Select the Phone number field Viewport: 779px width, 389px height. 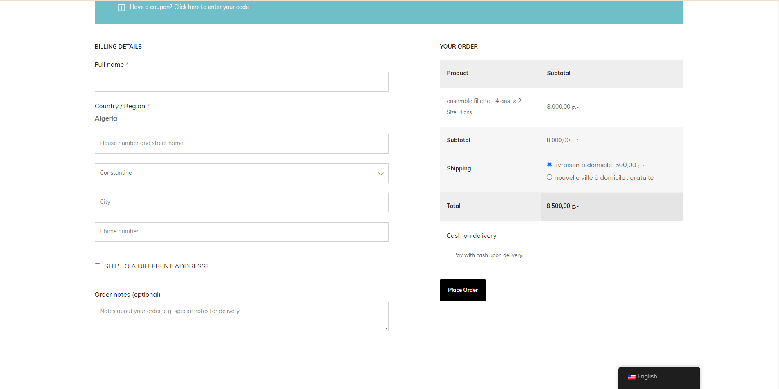[x=241, y=232]
